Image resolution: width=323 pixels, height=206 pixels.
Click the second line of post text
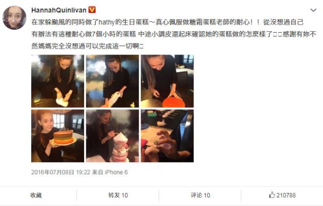174,34
